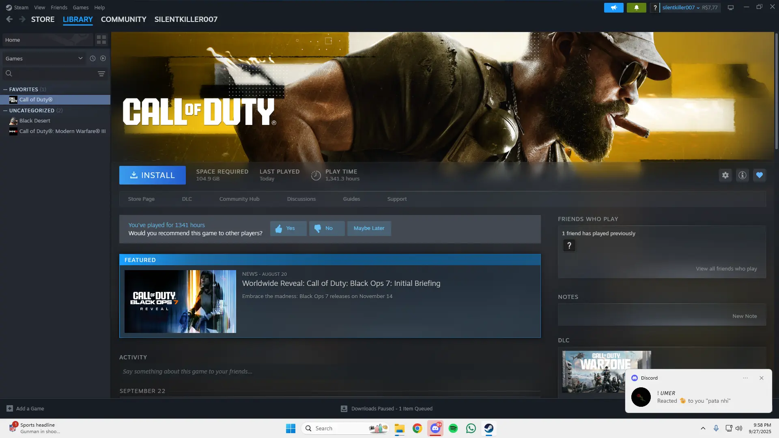Click the library search field

54,73
